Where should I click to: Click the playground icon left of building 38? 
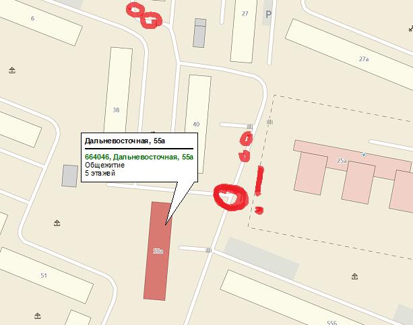pyautogui.click(x=12, y=70)
